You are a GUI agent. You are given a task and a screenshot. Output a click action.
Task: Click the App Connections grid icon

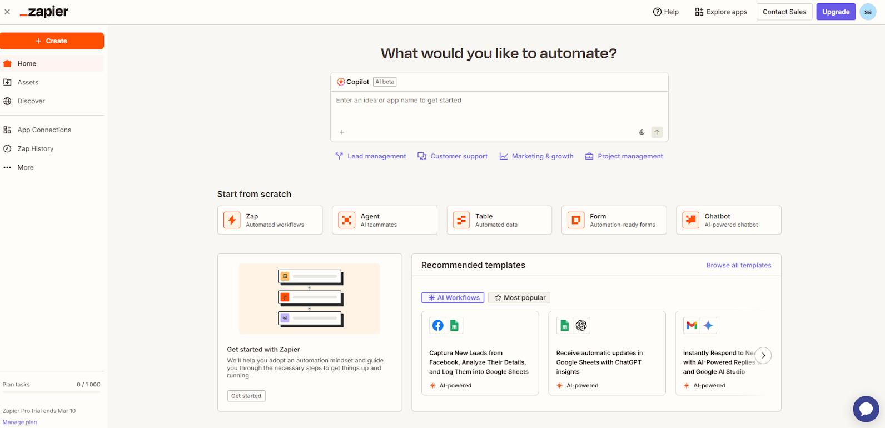[x=7, y=130]
